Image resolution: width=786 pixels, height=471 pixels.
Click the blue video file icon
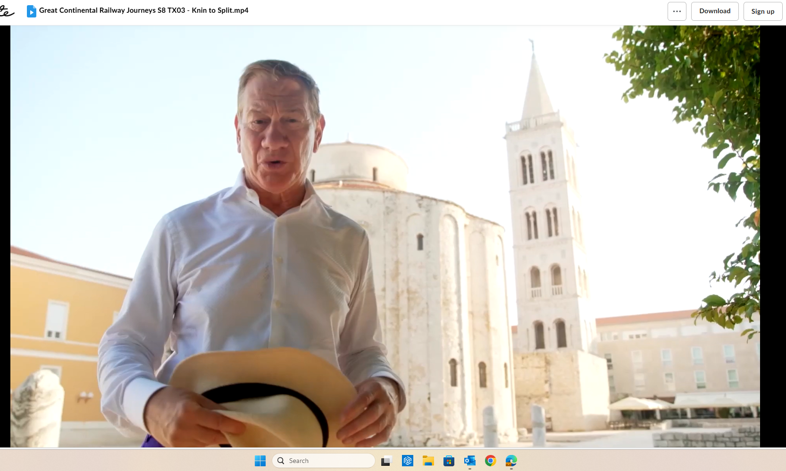coord(31,11)
